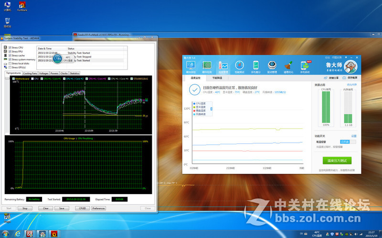Screen dimensions: 382x238
Task: Switch to FurMark on the taskbar
Action: tap(54, 234)
